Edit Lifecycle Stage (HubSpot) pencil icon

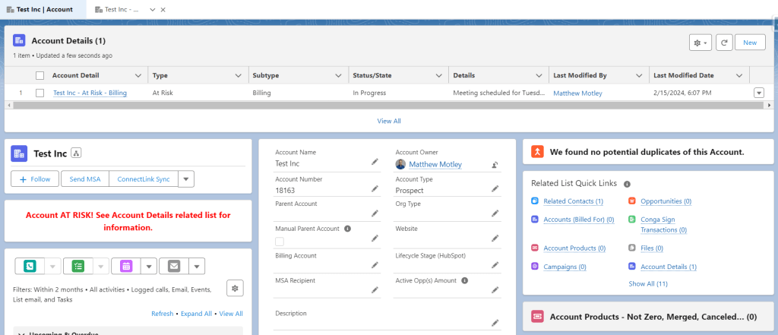[495, 265]
